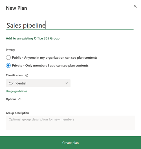Click the Group description label
Viewport: 141px width, 149px height.
(x=17, y=113)
